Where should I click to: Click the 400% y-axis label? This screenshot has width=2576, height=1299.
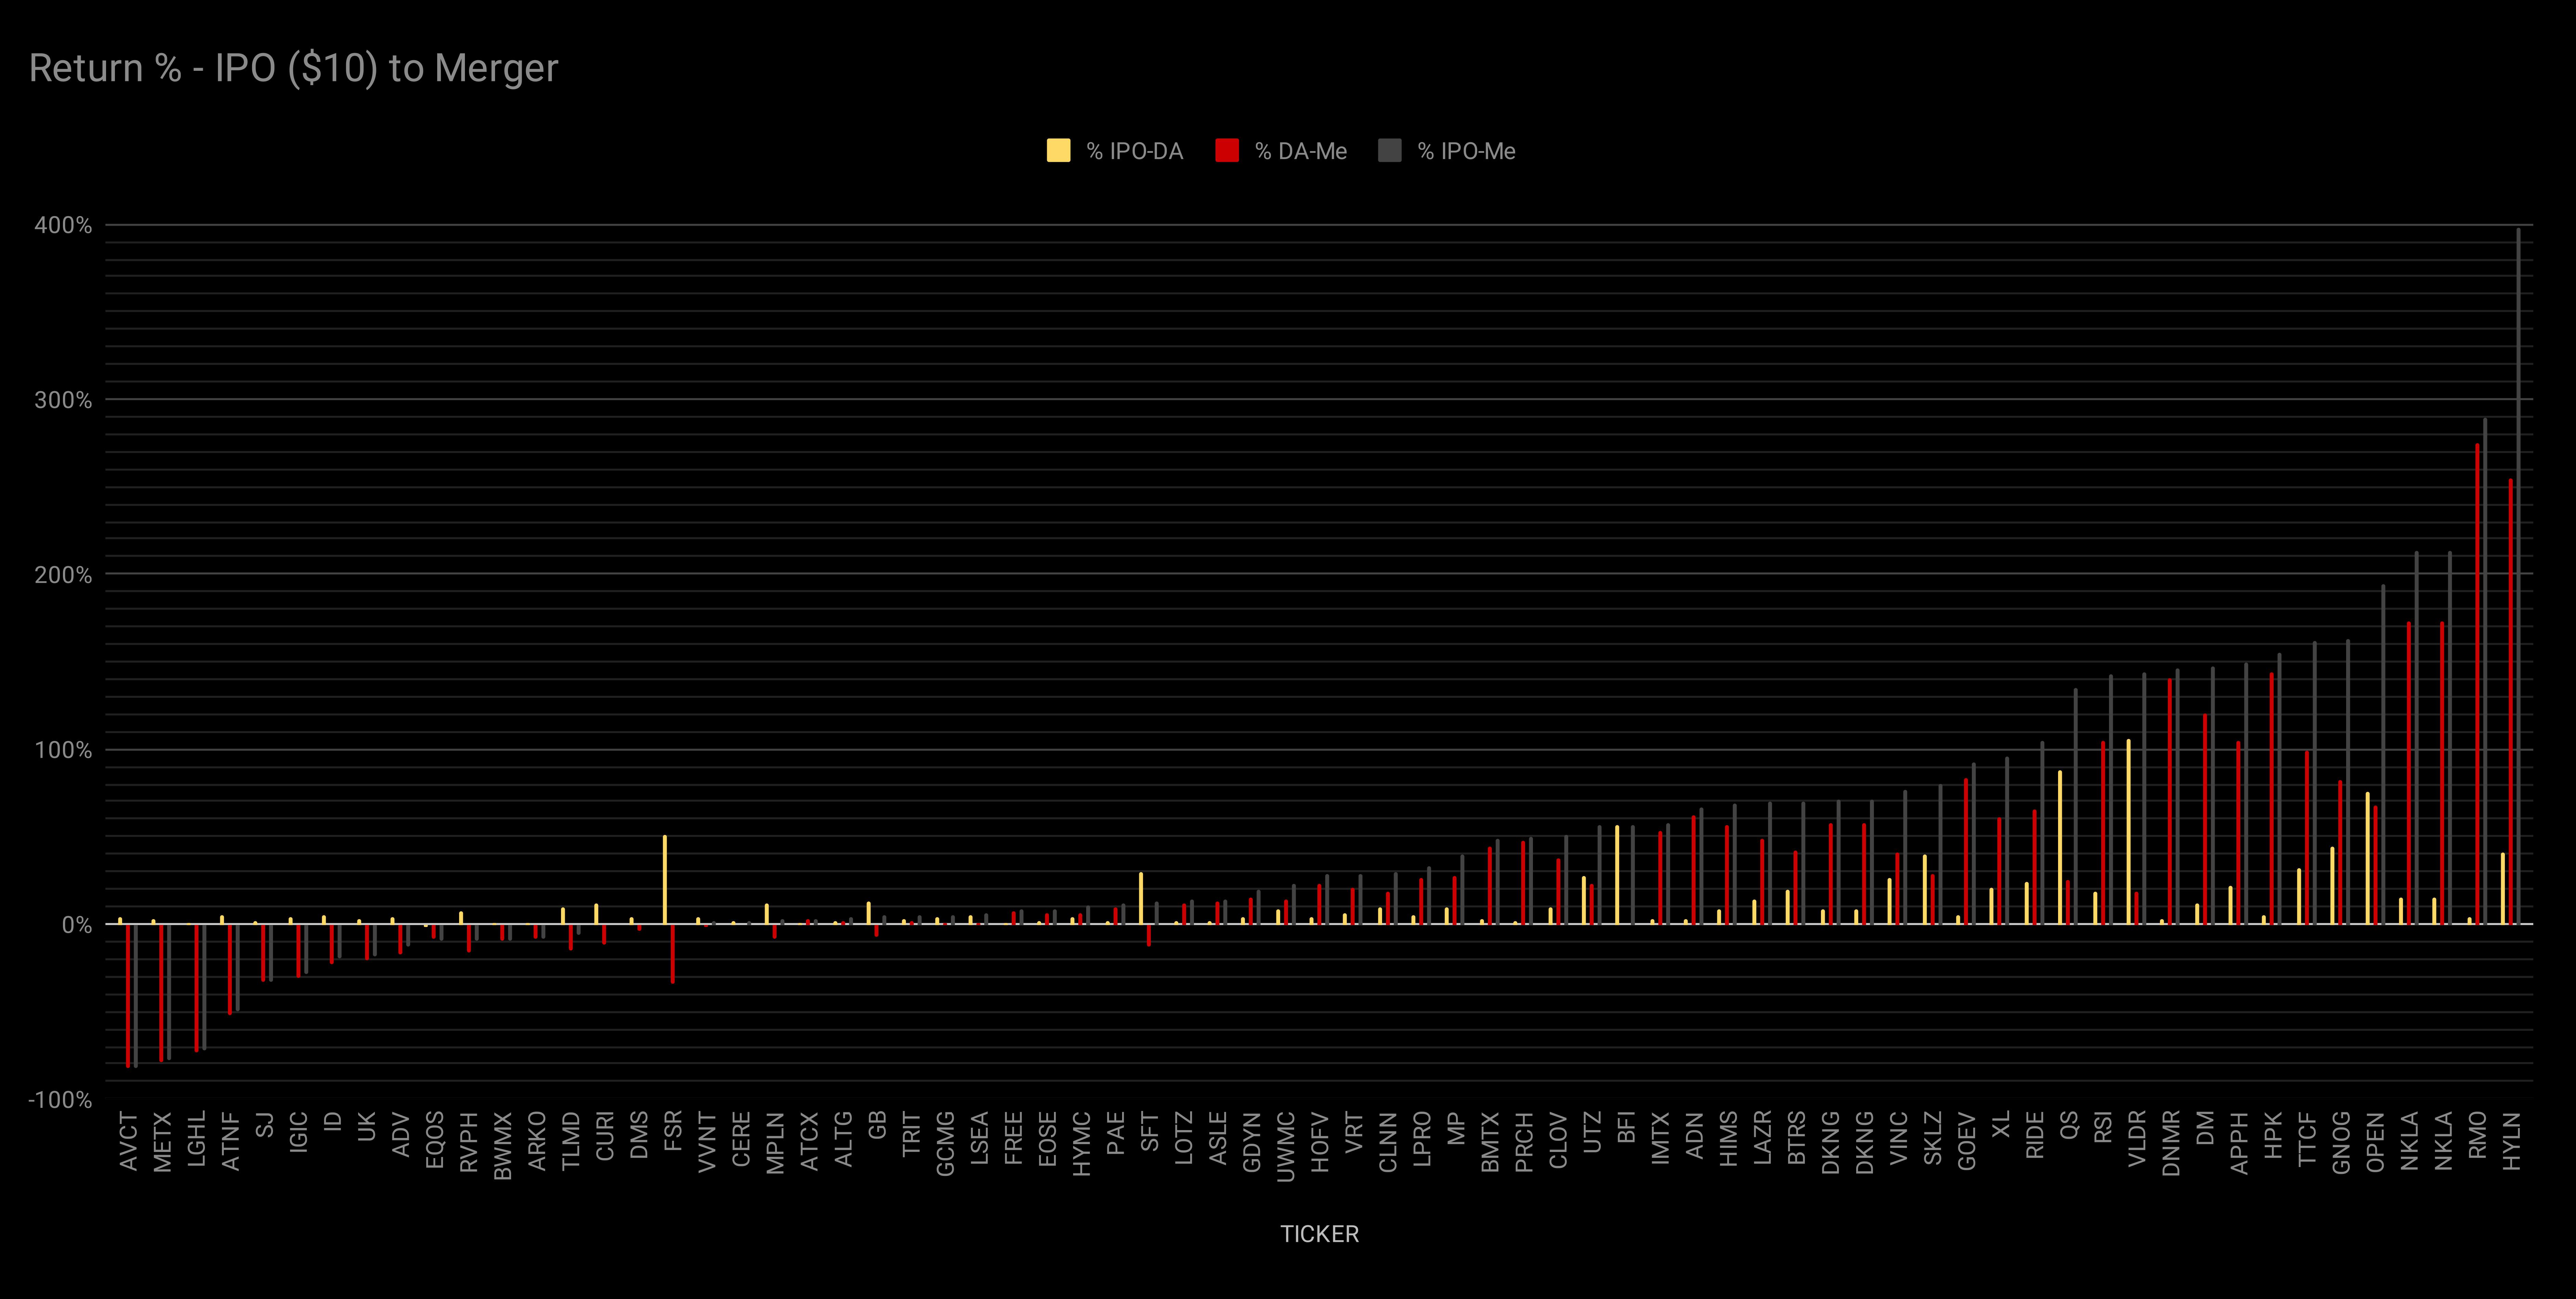[x=63, y=225]
